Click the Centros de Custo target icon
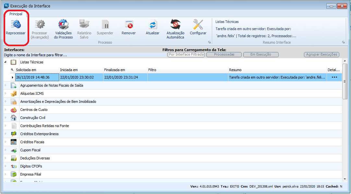 pyautogui.click(x=14, y=110)
